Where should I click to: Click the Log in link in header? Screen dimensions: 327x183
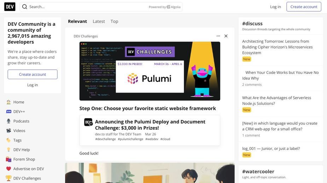[275, 7]
